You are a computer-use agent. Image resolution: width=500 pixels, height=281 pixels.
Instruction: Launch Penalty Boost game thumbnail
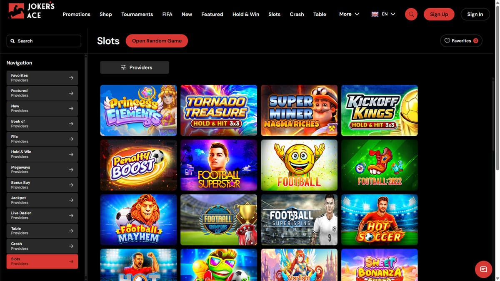tap(138, 165)
